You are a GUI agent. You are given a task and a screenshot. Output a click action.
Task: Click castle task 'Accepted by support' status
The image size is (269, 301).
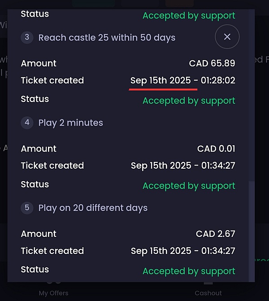click(x=189, y=100)
